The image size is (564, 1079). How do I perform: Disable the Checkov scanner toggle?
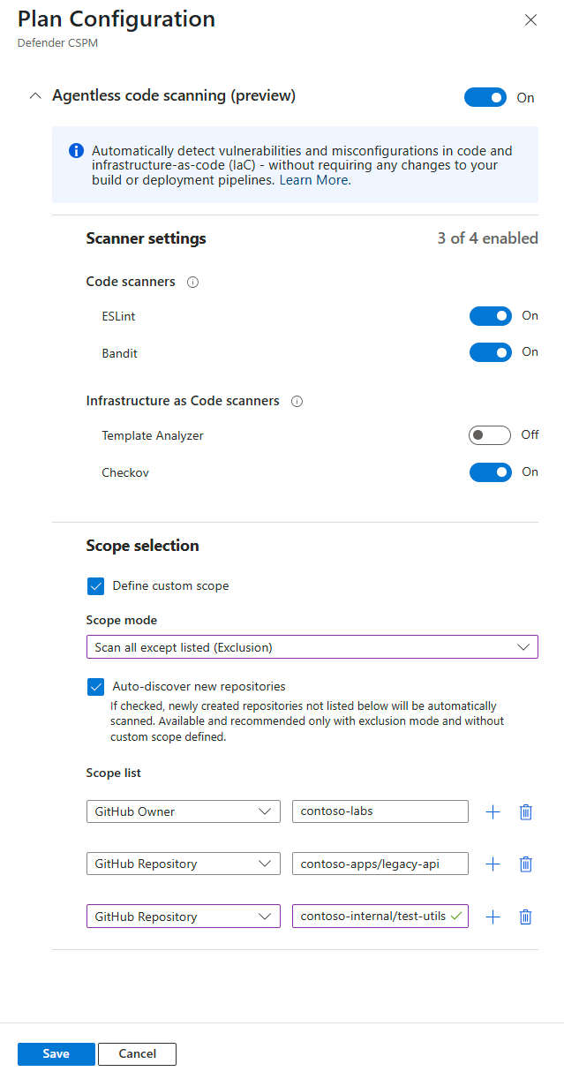[x=490, y=472]
